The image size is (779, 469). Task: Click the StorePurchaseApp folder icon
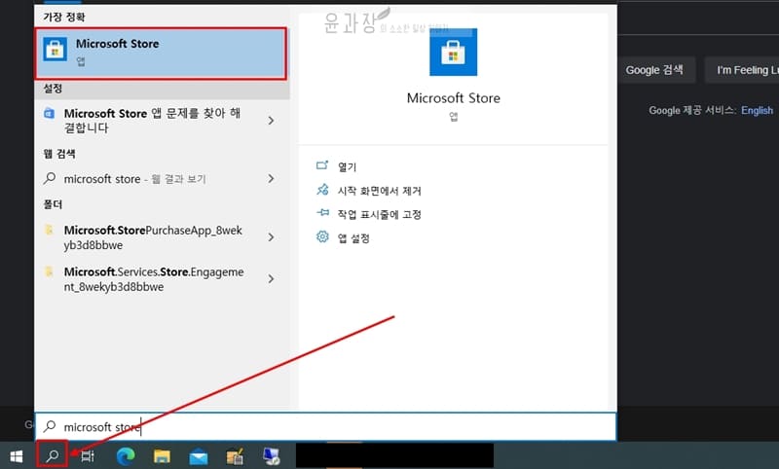50,230
